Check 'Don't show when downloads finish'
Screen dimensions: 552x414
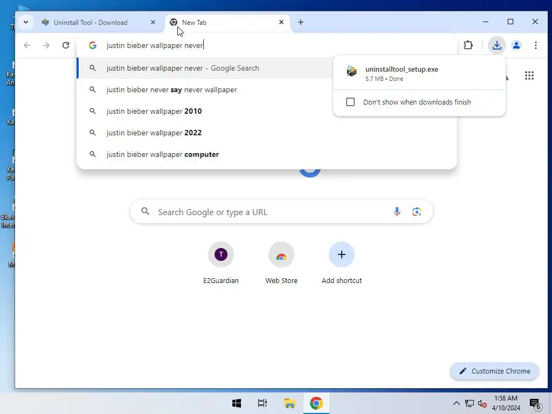350,102
